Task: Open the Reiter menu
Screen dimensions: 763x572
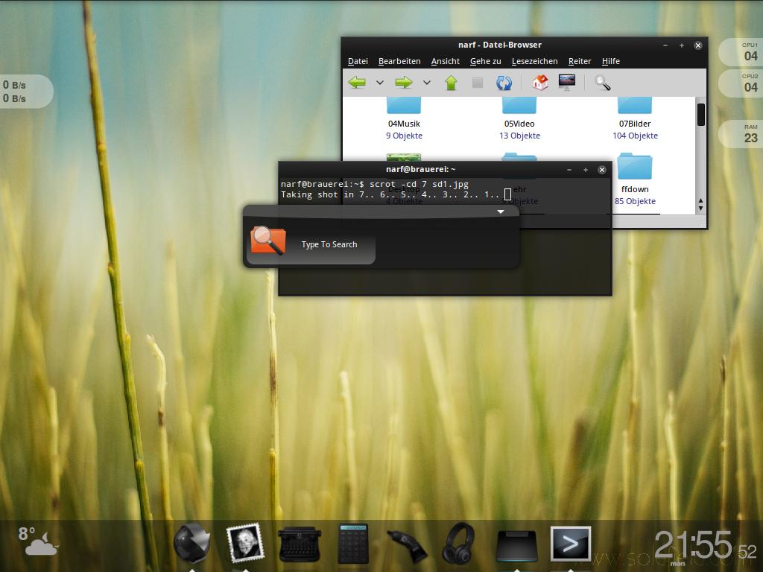Action: [580, 61]
